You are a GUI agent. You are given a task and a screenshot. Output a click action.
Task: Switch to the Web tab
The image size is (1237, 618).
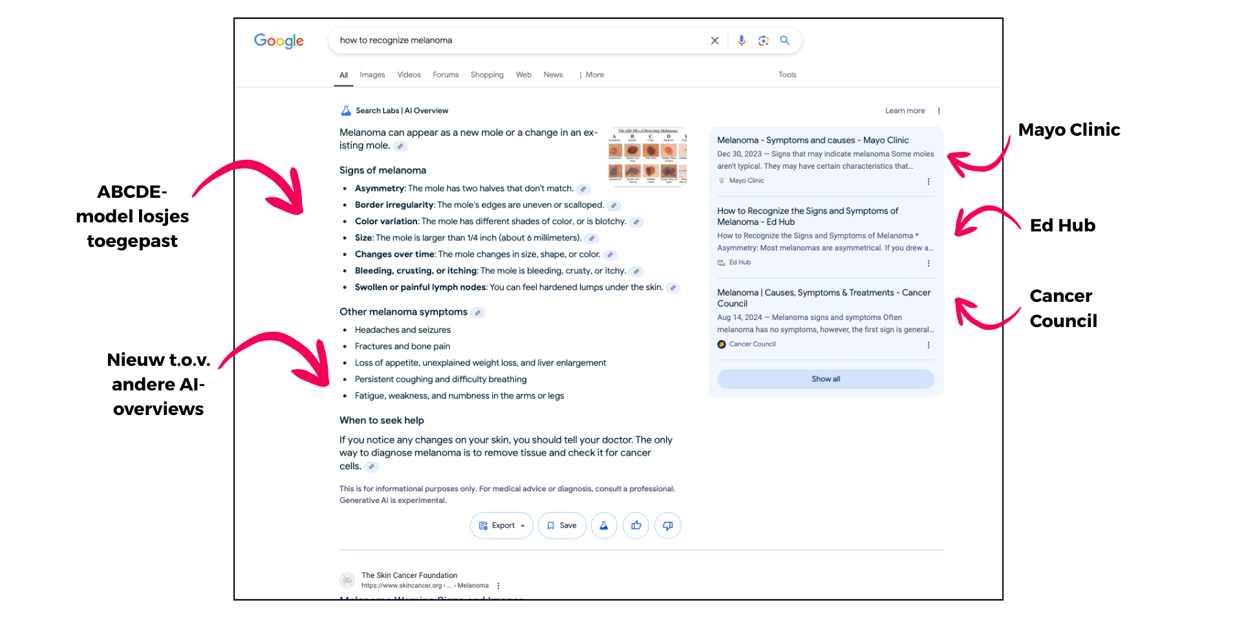click(x=524, y=75)
